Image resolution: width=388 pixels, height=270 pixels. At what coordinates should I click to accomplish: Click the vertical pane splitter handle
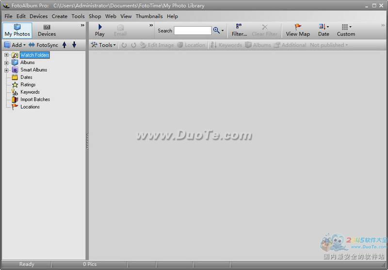[87, 141]
